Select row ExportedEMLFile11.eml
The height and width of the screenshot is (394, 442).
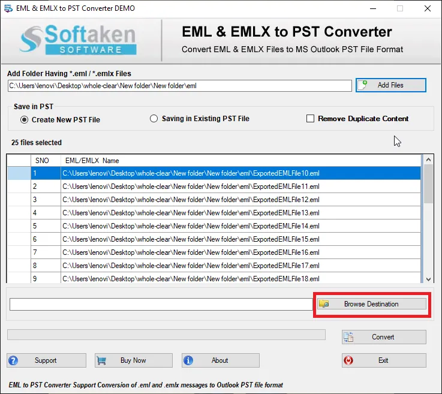tap(240, 187)
